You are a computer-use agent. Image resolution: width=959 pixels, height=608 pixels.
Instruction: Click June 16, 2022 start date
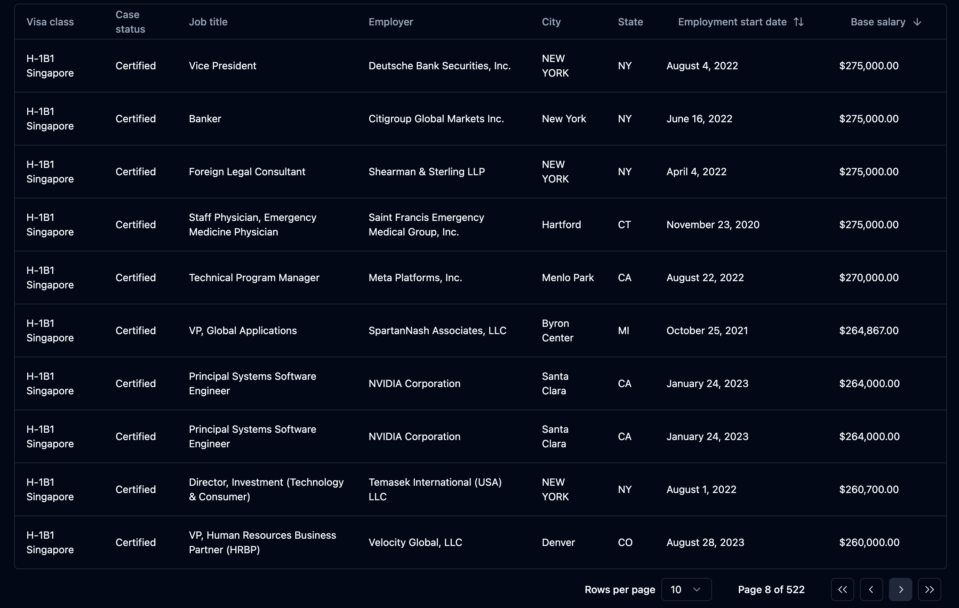pos(699,119)
